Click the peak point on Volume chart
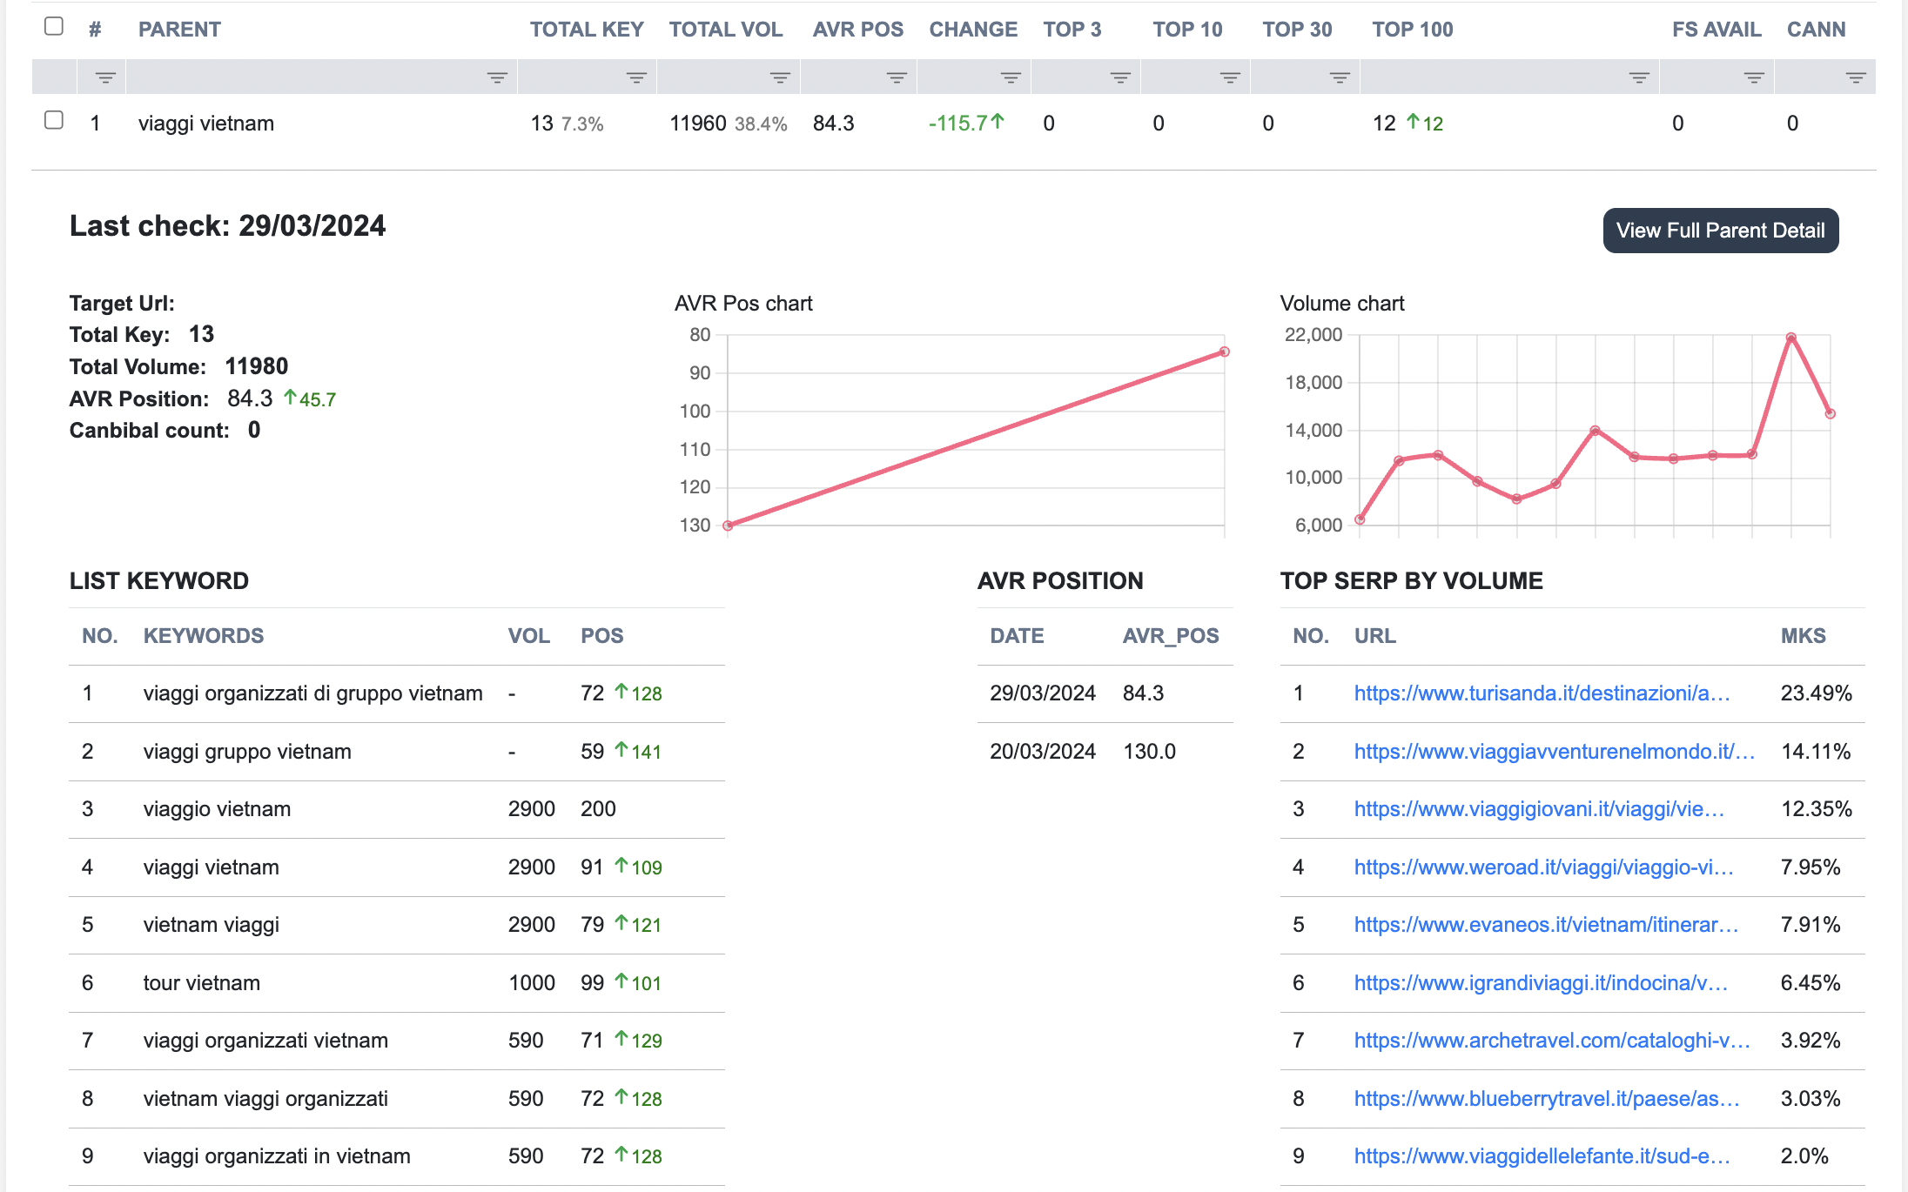This screenshot has width=1908, height=1192. (1790, 338)
